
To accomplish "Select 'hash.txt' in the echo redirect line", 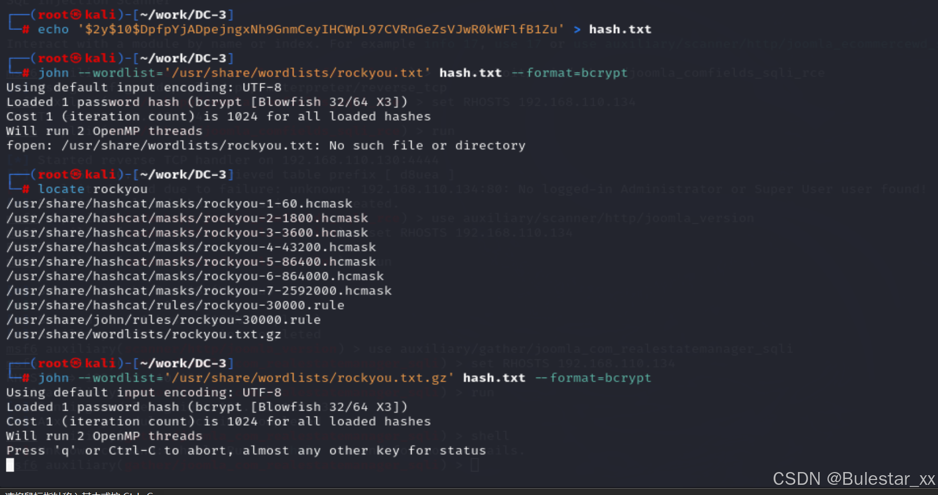I will click(620, 29).
